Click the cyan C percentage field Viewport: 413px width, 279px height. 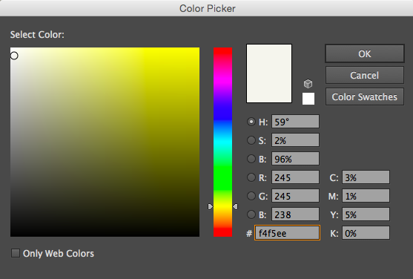(366, 177)
